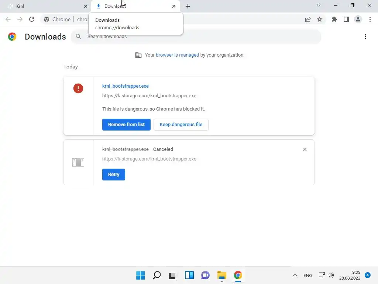Open blocked krnl_bootstrapper.exe file link
The image size is (378, 284).
click(x=126, y=86)
